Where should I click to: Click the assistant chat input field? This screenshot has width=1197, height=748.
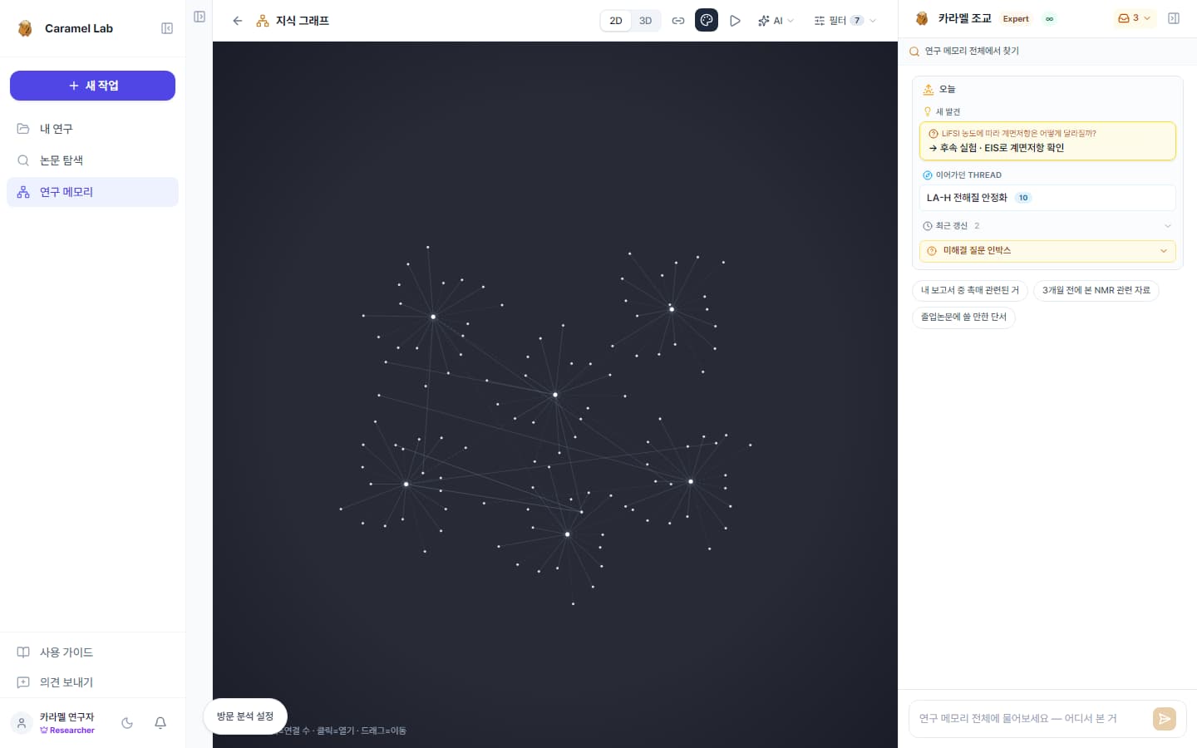[1031, 719]
